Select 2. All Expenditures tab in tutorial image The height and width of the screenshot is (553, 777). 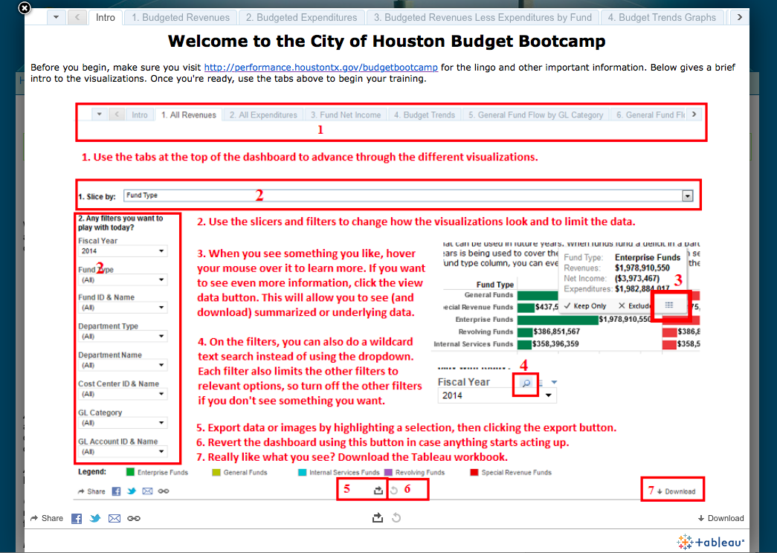[263, 115]
